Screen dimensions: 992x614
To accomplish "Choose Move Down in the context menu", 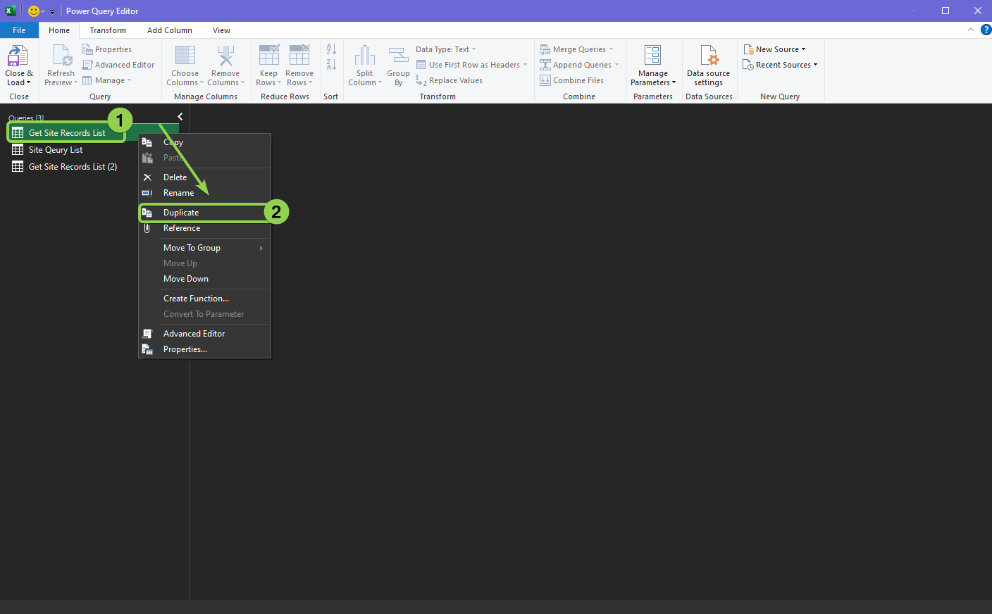I will (204, 279).
